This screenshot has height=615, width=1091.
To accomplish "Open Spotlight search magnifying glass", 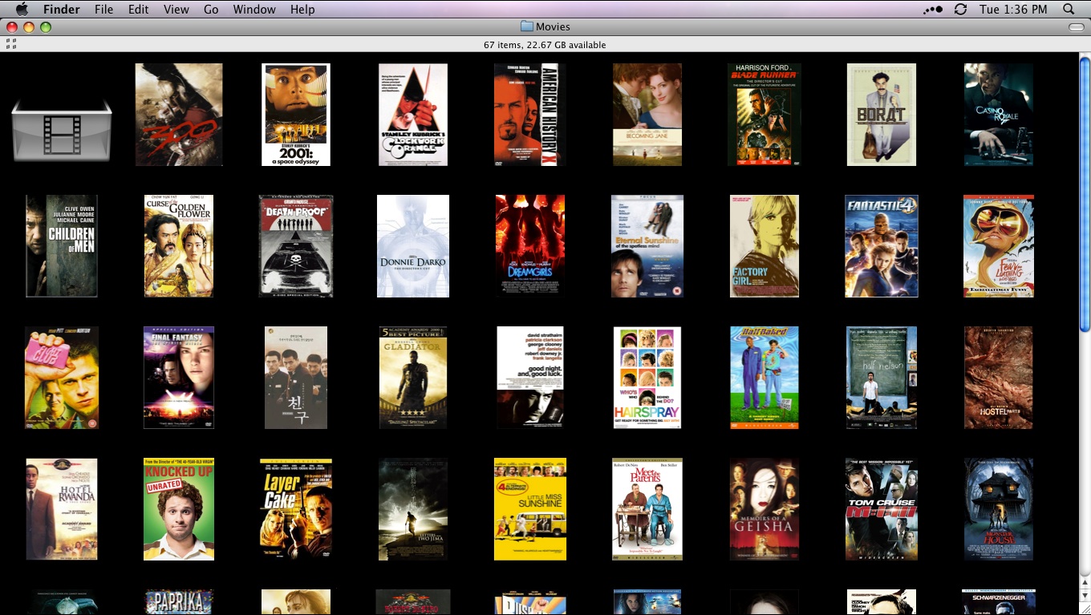I will pos(1069,10).
